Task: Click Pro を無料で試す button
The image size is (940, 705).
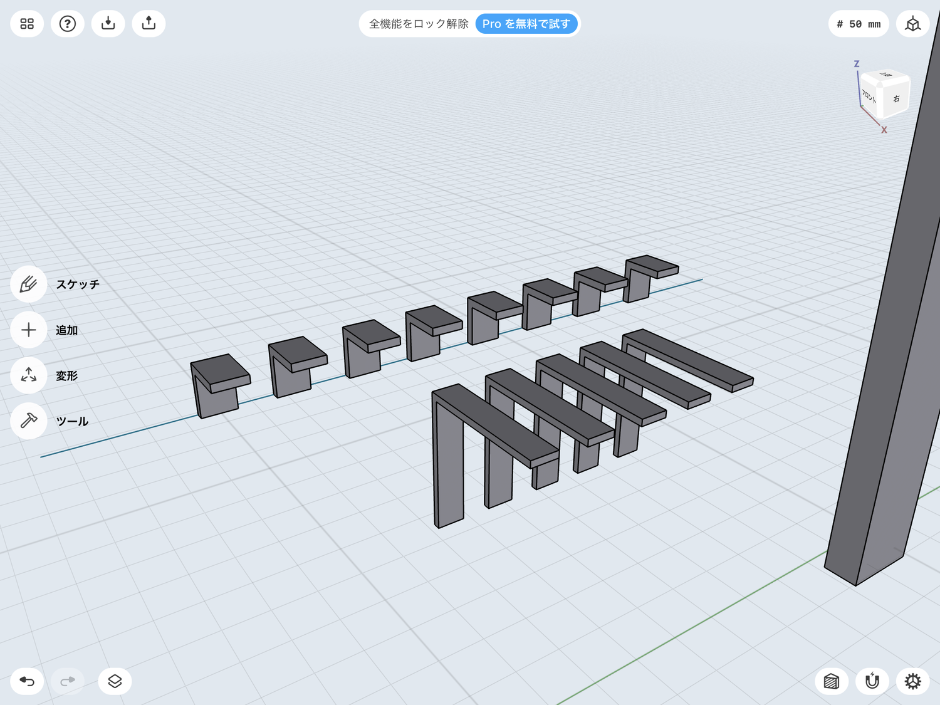Action: (526, 24)
